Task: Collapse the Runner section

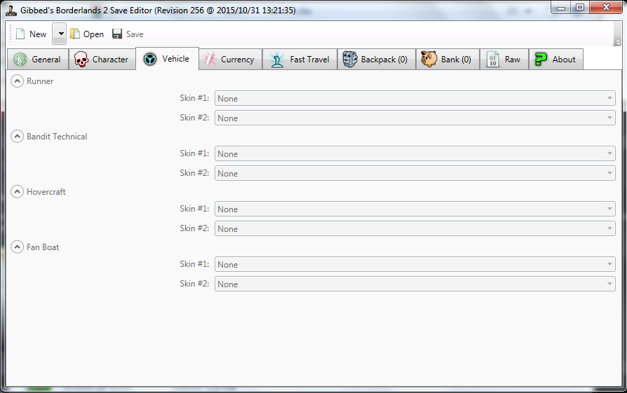Action: click(x=18, y=81)
